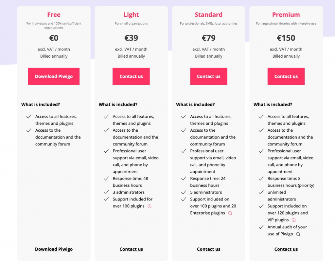The height and width of the screenshot is (267, 335).
Task: Click bottom Download Piwigo text link
Action: pyautogui.click(x=54, y=249)
